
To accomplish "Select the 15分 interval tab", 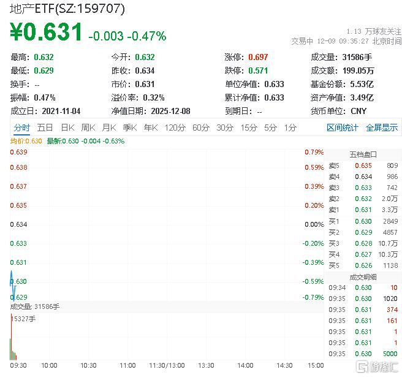I will pos(249,128).
